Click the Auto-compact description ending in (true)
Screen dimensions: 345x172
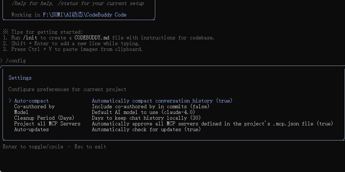click(x=162, y=101)
